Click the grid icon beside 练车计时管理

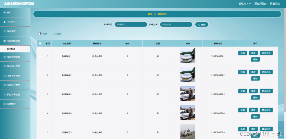pos(5,66)
